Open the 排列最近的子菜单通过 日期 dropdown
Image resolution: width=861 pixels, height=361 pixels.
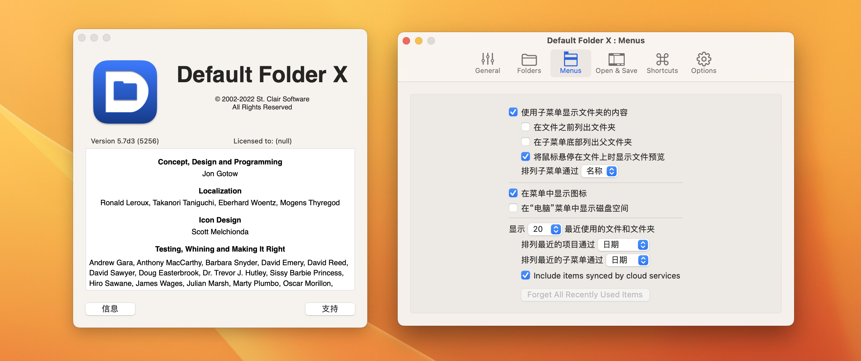pos(627,260)
